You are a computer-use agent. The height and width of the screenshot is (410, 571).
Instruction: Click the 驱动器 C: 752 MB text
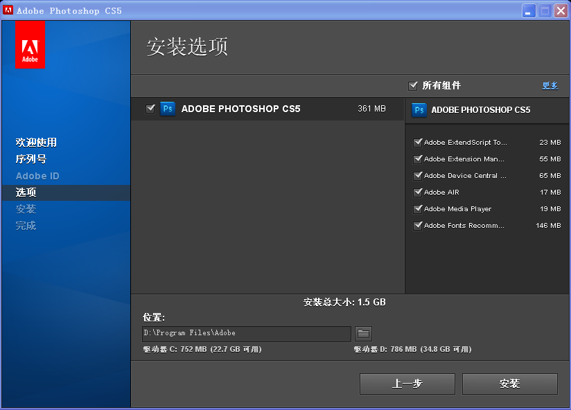tap(202, 349)
